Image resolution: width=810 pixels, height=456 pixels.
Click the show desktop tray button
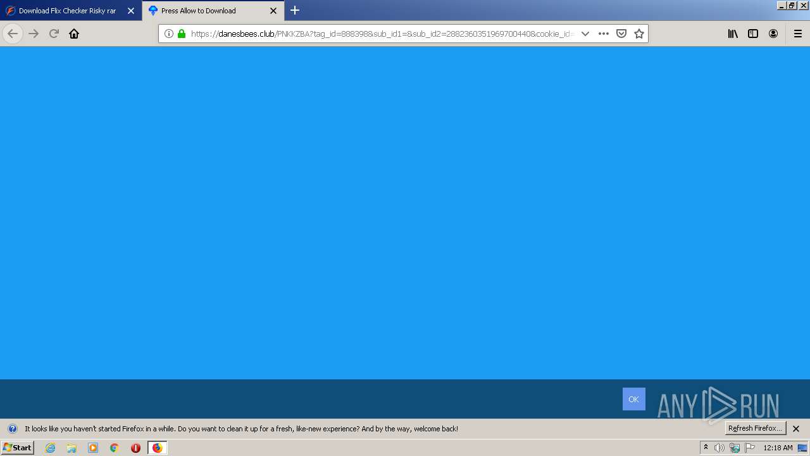point(802,448)
